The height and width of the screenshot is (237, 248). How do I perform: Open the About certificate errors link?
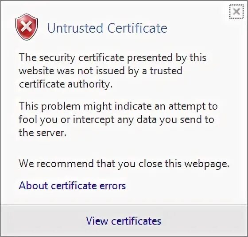pyautogui.click(x=72, y=186)
